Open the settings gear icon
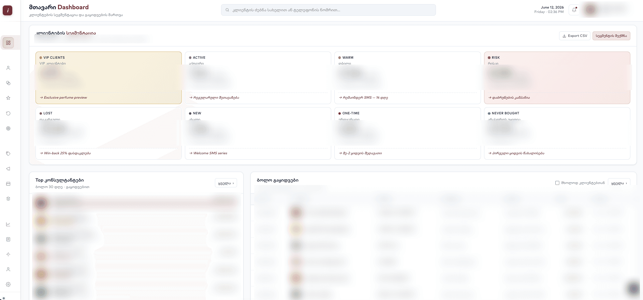643x300 pixels. 8,284
